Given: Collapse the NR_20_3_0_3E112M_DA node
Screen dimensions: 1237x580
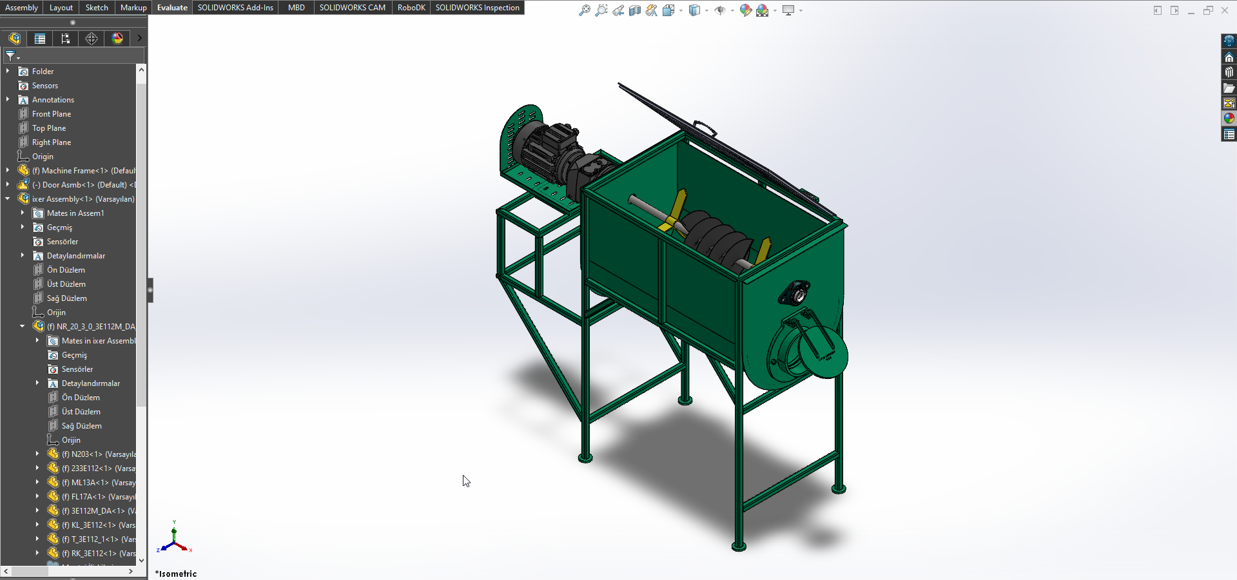Looking at the screenshot, I should tap(23, 326).
